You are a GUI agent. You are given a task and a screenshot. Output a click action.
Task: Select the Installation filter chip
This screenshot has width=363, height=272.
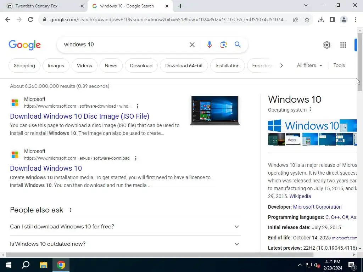227,66
